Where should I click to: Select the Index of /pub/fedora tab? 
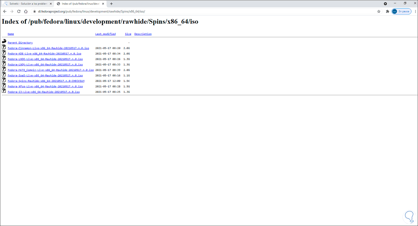[x=80, y=4]
